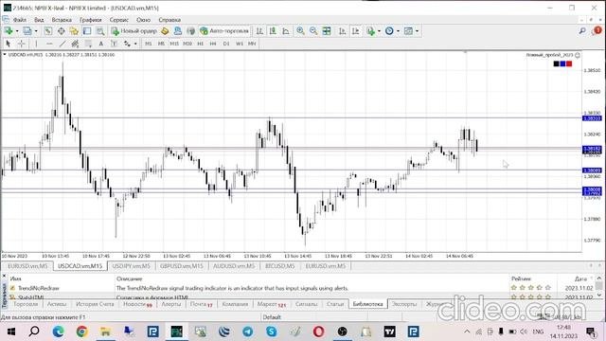Open the Вставка menu
Image resolution: width=606 pixels, height=341 pixels.
pos(62,20)
